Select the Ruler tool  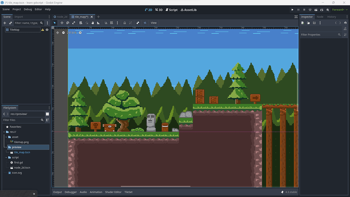[98, 23]
